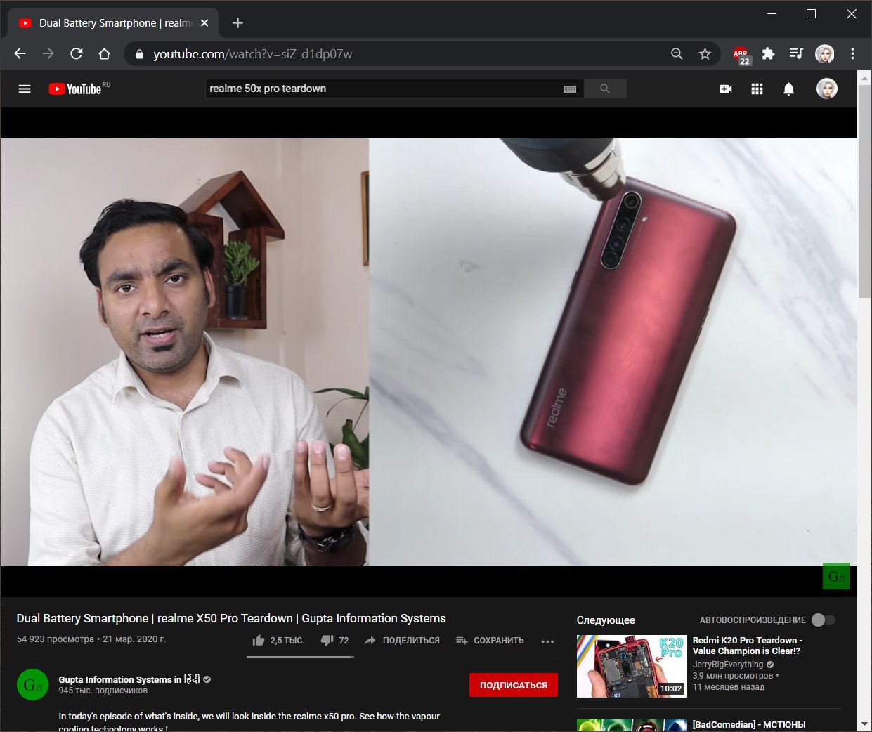Open YouTube notifications bell
Viewport: 872px width, 732px height.
click(788, 89)
